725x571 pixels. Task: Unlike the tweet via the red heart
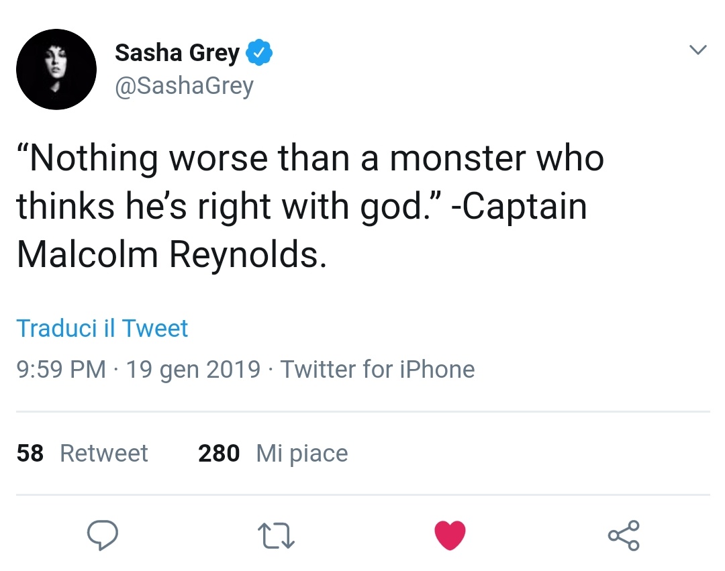(450, 535)
